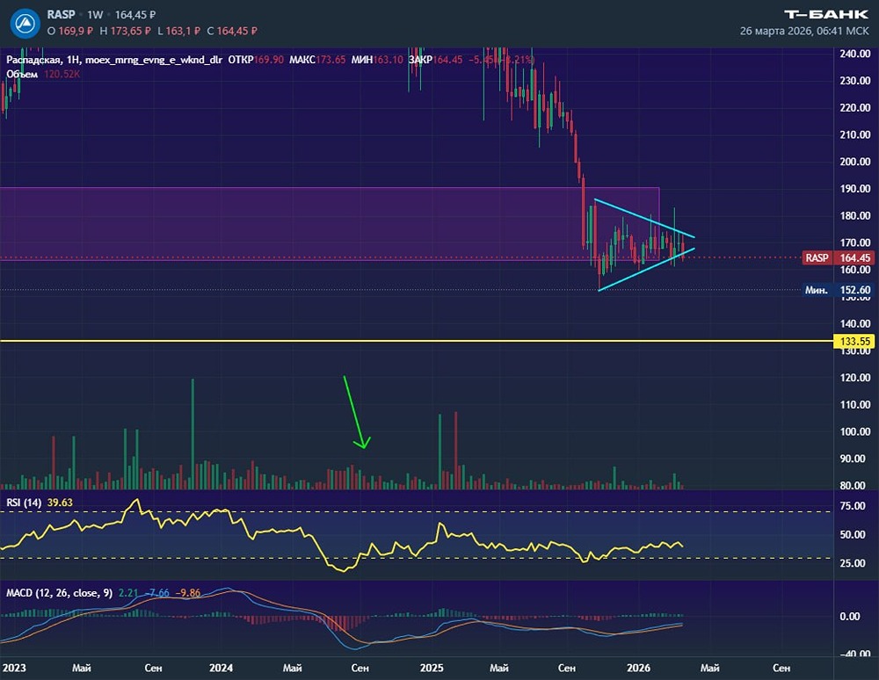Image resolution: width=879 pixels, height=680 pixels.
Task: Click the open value O 169,9 ₽
Action: [x=70, y=32]
